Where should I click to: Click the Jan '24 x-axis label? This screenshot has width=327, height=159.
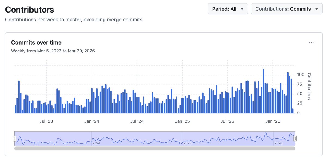point(92,121)
